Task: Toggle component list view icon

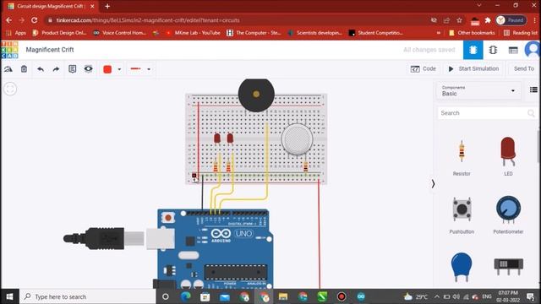Action: pyautogui.click(x=533, y=90)
